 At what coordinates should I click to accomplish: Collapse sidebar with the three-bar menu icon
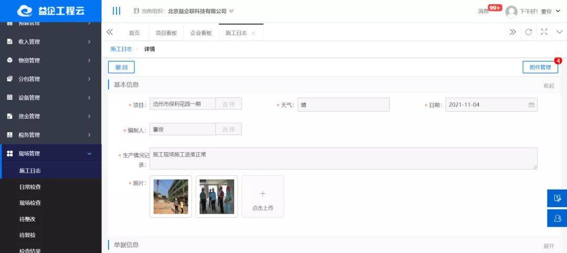pyautogui.click(x=117, y=11)
